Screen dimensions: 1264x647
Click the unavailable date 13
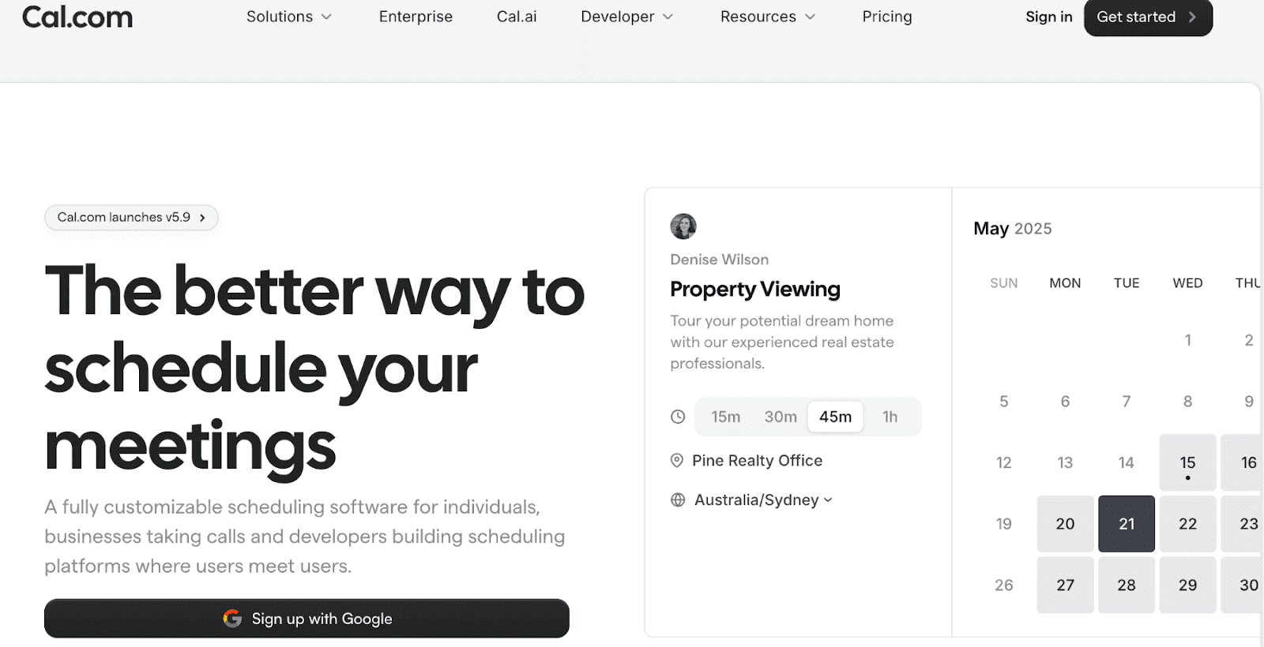tap(1065, 462)
